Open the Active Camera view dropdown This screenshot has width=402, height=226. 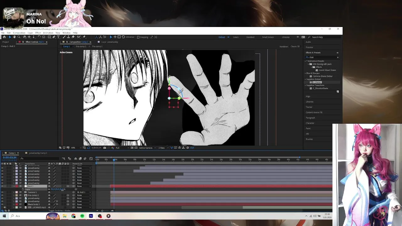pyautogui.click(x=148, y=148)
